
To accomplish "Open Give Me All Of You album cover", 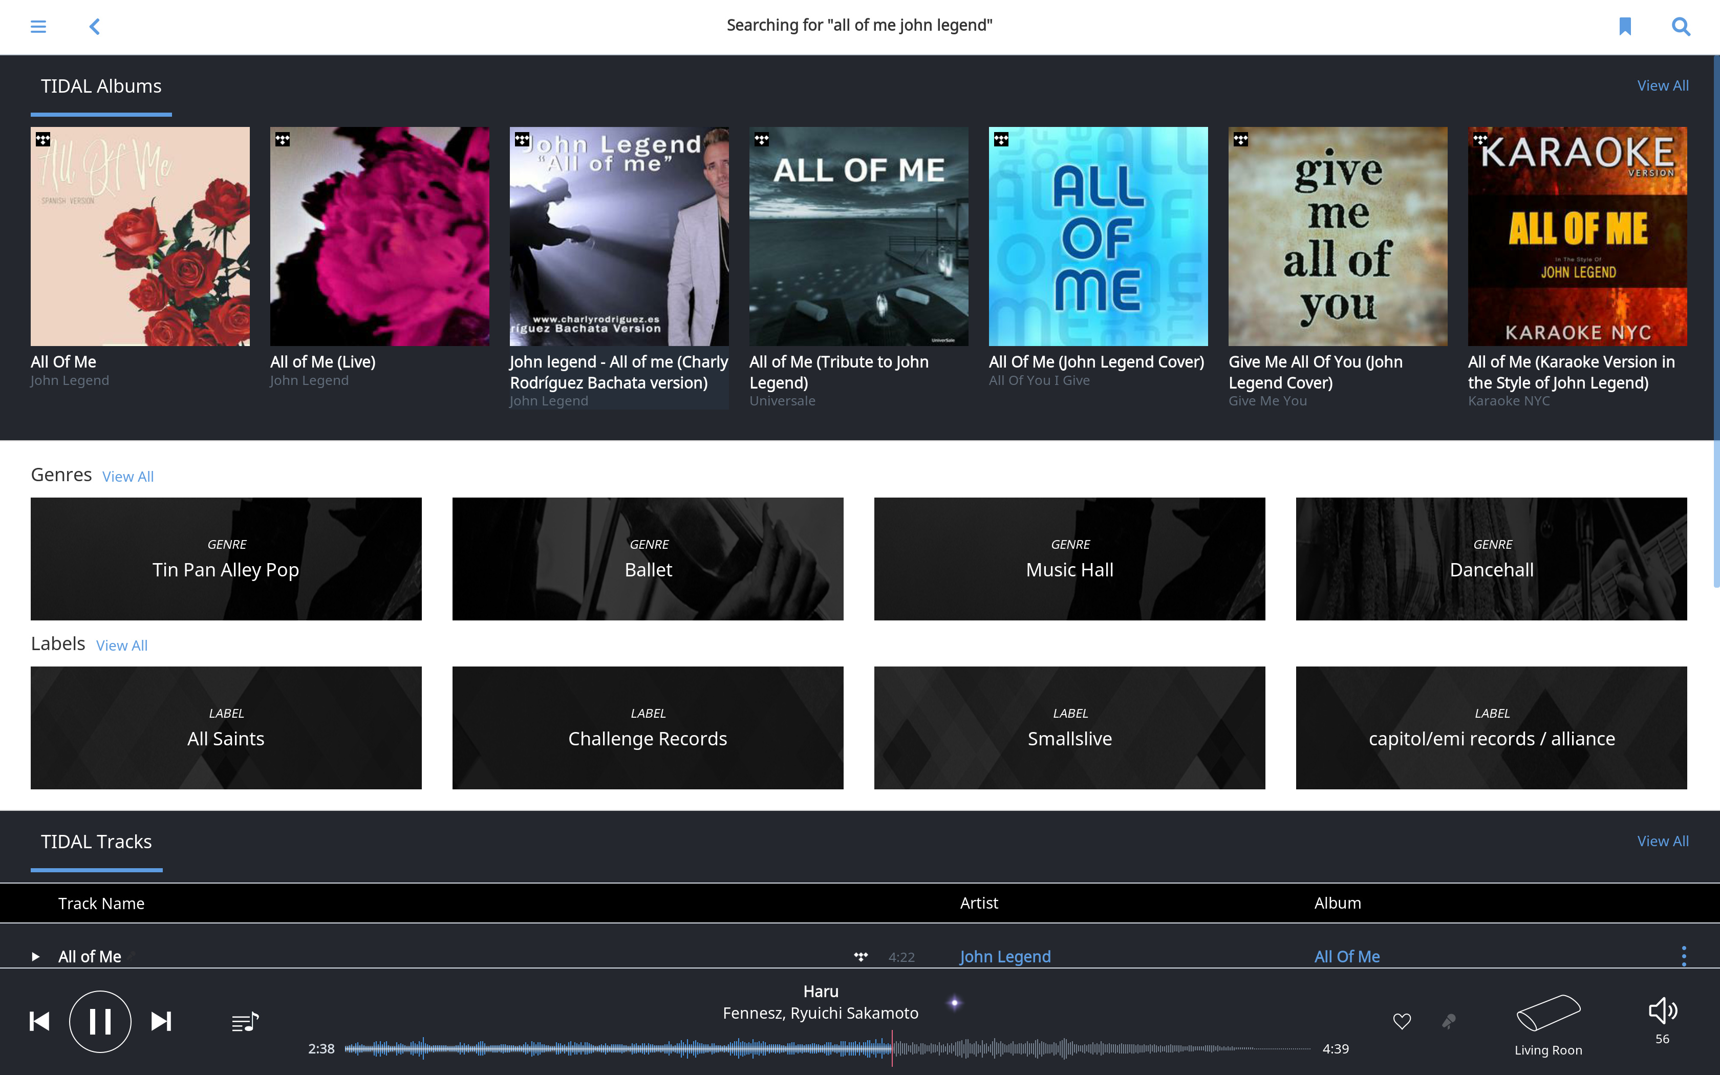I will [1338, 236].
